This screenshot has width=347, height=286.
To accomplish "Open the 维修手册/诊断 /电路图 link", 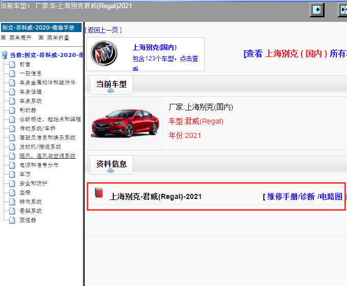I will (305, 196).
